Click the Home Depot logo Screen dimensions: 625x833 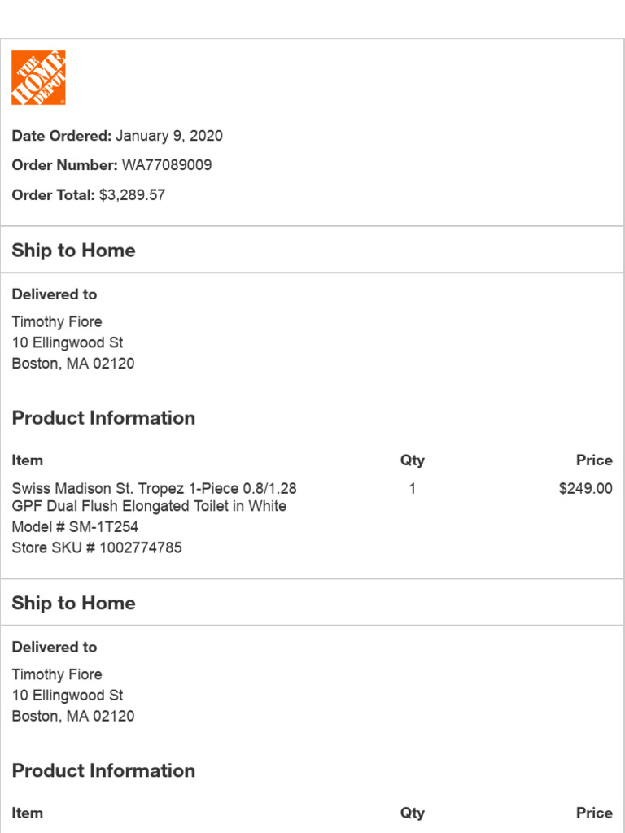coord(38,77)
